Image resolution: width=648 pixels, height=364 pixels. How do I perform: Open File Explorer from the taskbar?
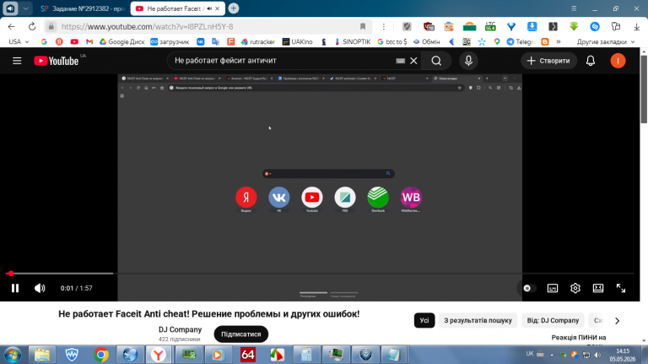[41, 355]
